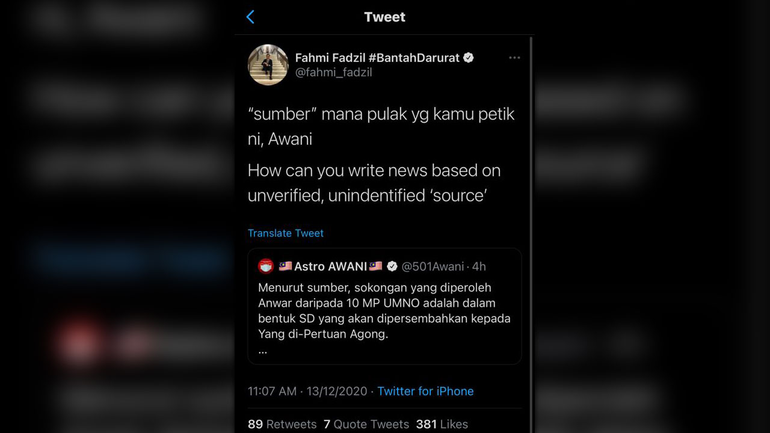This screenshot has width=770, height=433.
Task: View the 89 Retweets list
Action: tap(282, 424)
